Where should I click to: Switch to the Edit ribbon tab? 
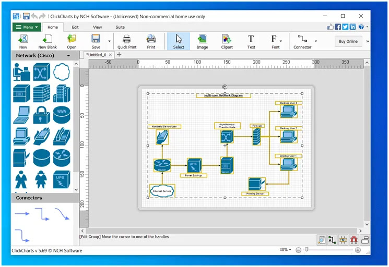(75, 27)
